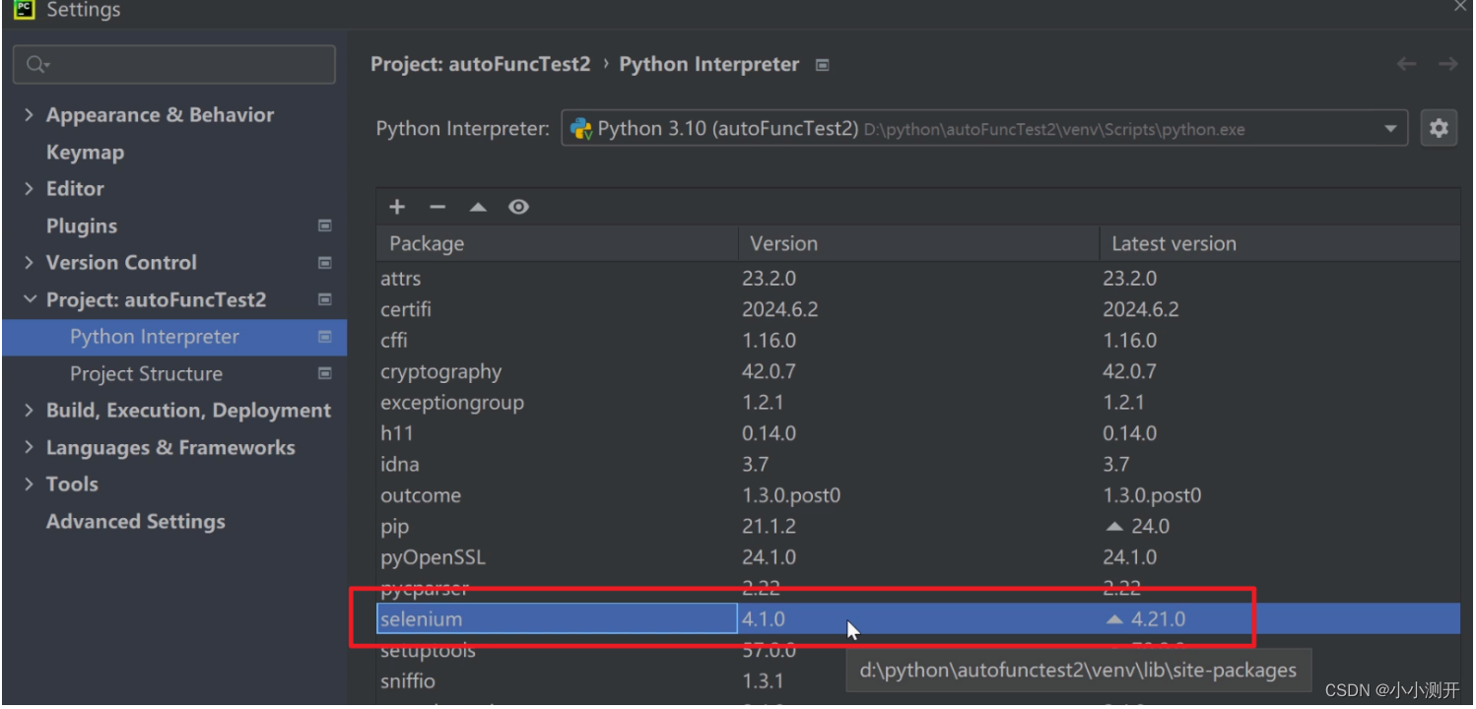Expand the Tools section
The height and width of the screenshot is (709, 1476).
(29, 484)
